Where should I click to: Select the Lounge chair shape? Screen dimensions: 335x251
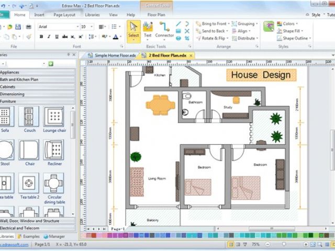pos(53,117)
